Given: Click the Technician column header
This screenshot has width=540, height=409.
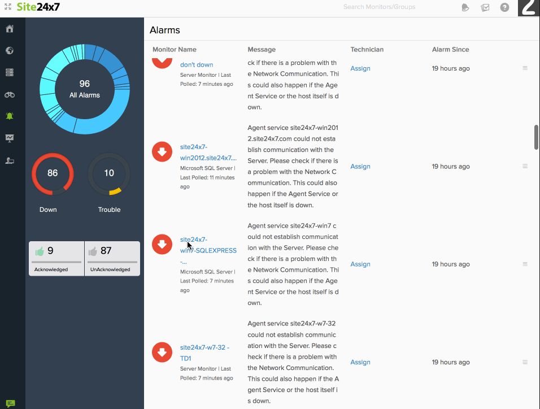Looking at the screenshot, I should 367,49.
